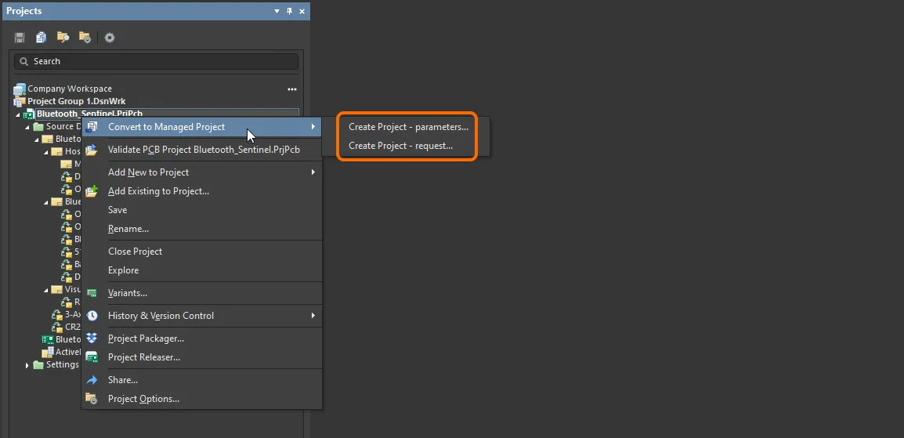Select the M folder under Hos
The image size is (904, 438).
(x=71, y=165)
